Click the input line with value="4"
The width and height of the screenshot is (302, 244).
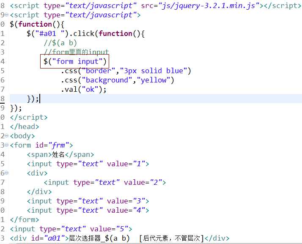pos(88,210)
